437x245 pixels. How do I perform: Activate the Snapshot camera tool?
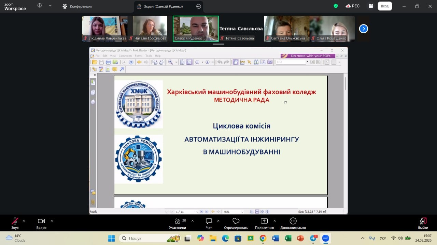270,62
